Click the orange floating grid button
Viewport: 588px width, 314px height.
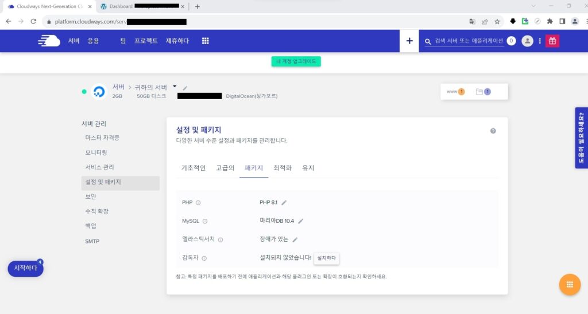click(570, 285)
